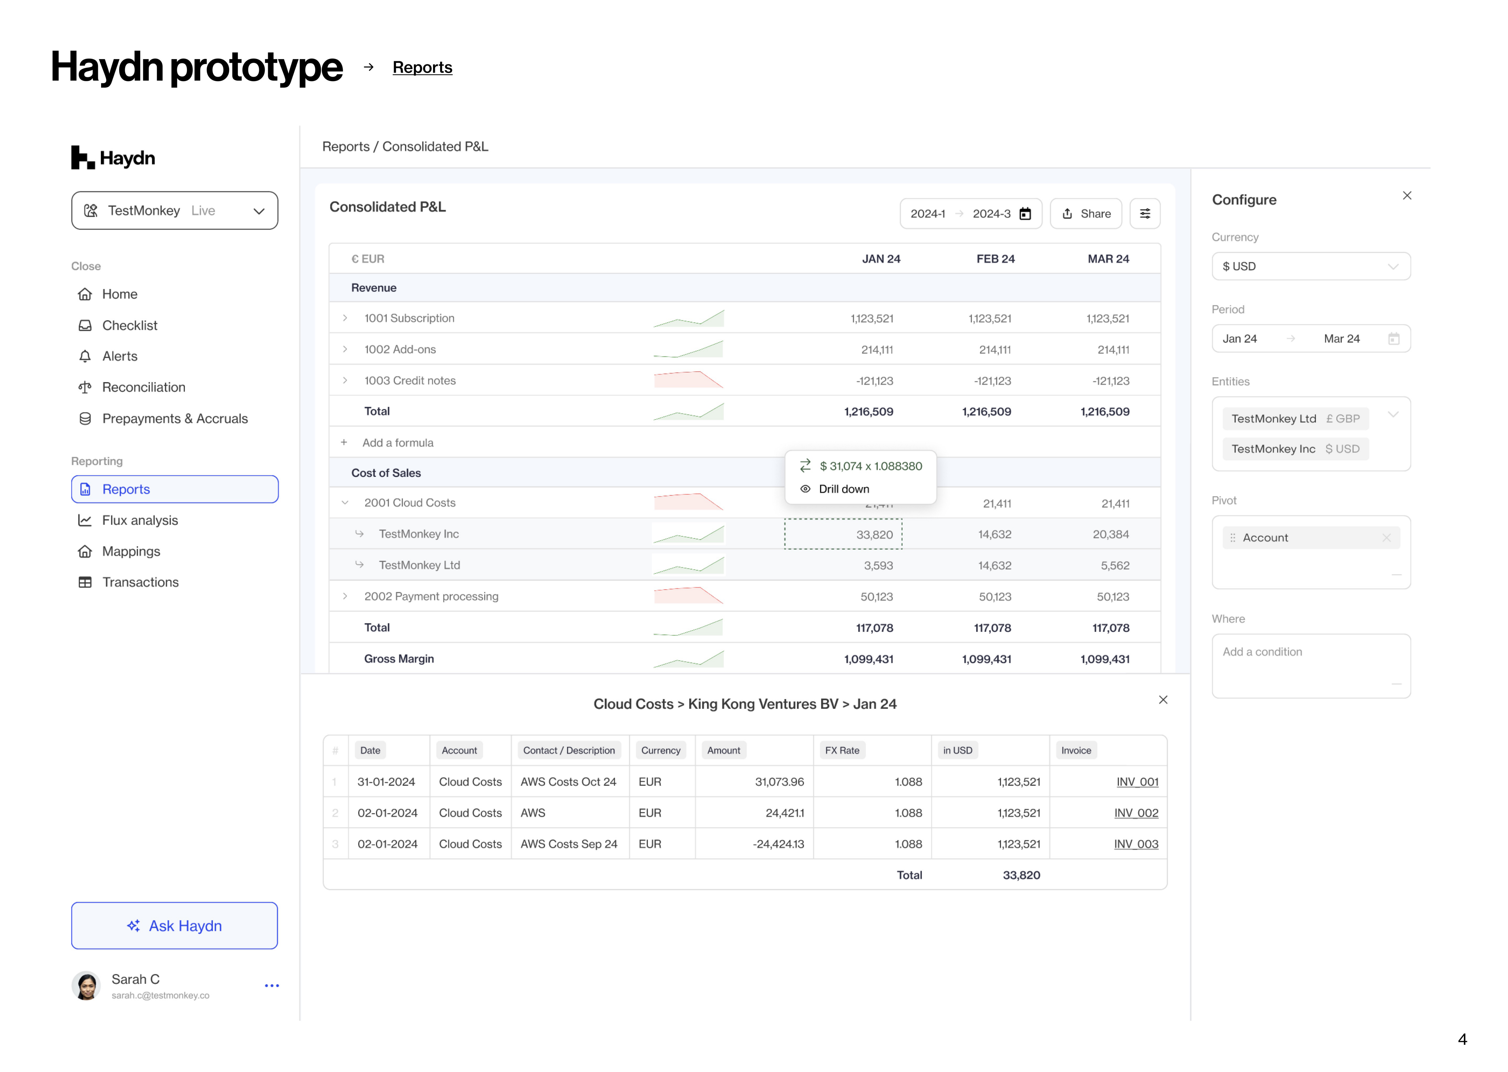Viewport: 1508px width, 1072px height.
Task: Click the Ask Haydn button
Action: 174,926
